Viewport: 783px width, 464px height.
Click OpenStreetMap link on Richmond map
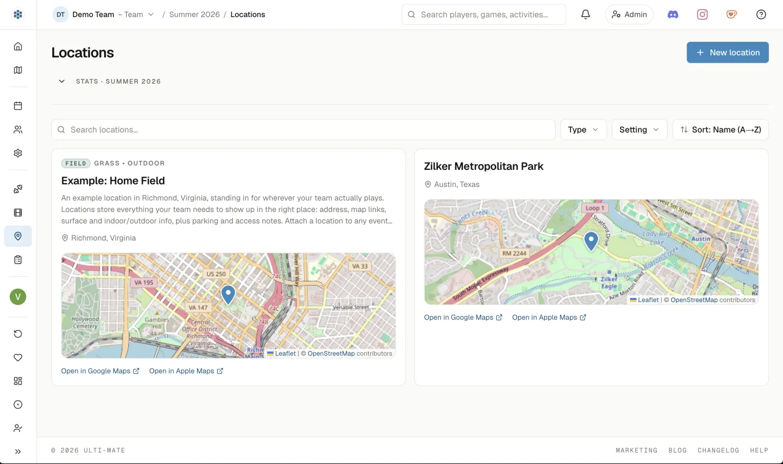(331, 353)
